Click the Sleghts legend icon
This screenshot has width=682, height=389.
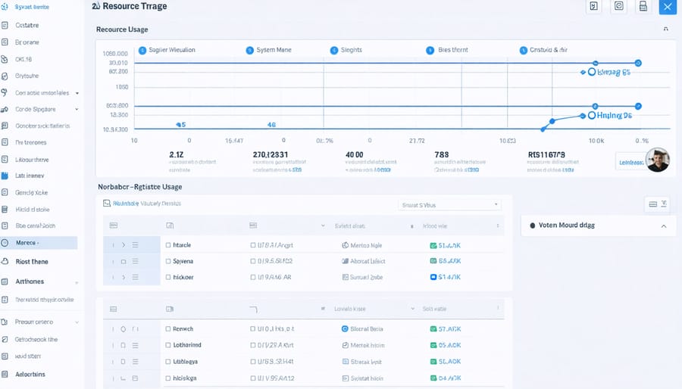click(334, 51)
